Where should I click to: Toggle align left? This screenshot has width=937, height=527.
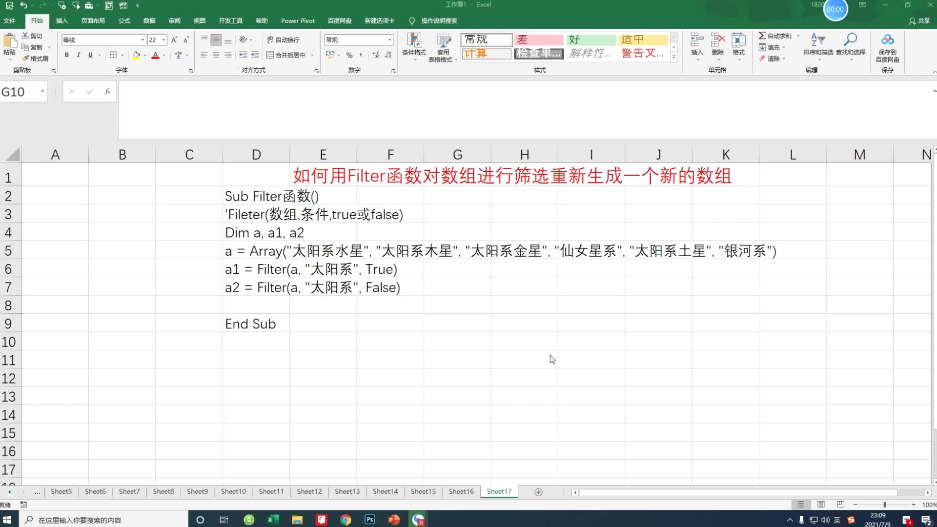tap(204, 55)
